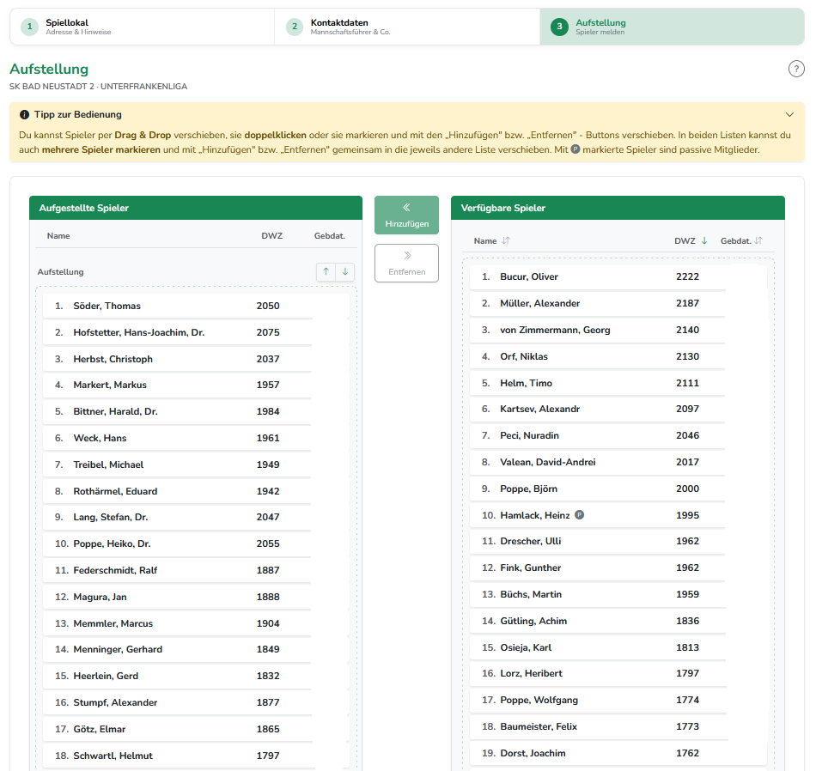Select Markert, Markus row

196,385
